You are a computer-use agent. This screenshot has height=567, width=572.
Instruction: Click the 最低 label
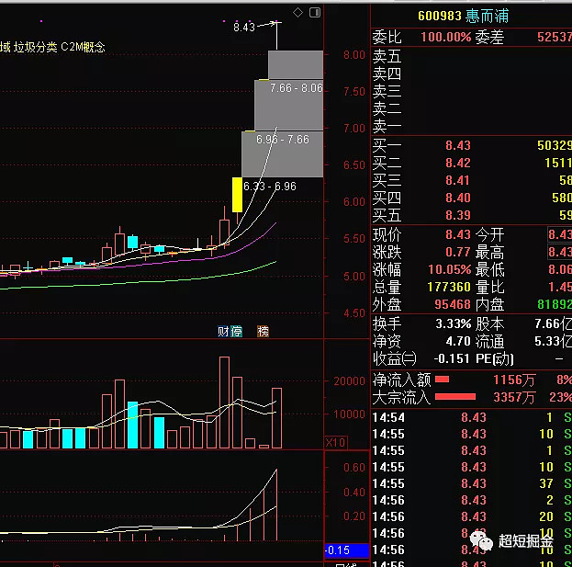pos(489,269)
